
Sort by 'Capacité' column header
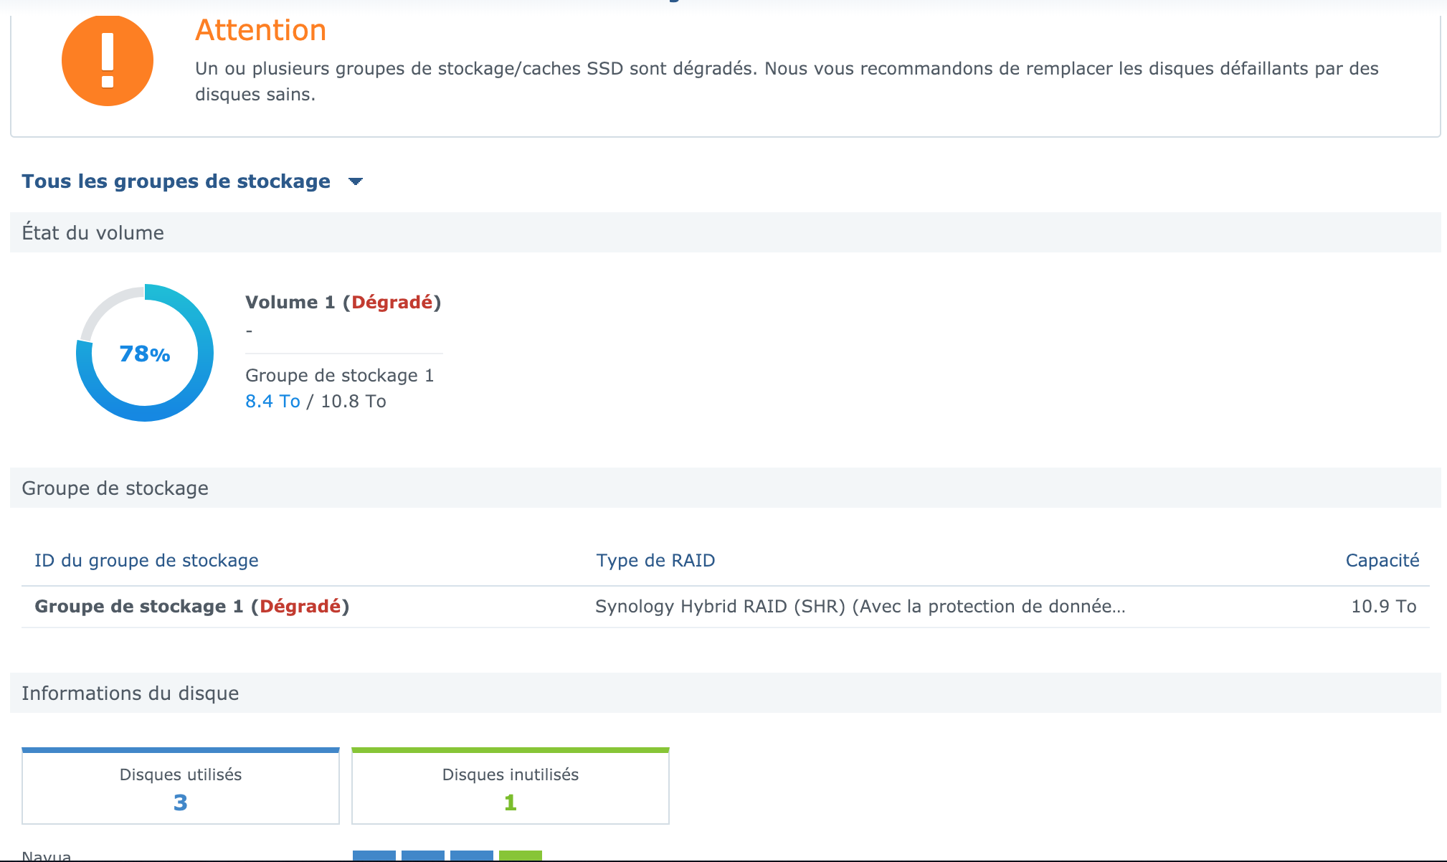pyautogui.click(x=1382, y=560)
